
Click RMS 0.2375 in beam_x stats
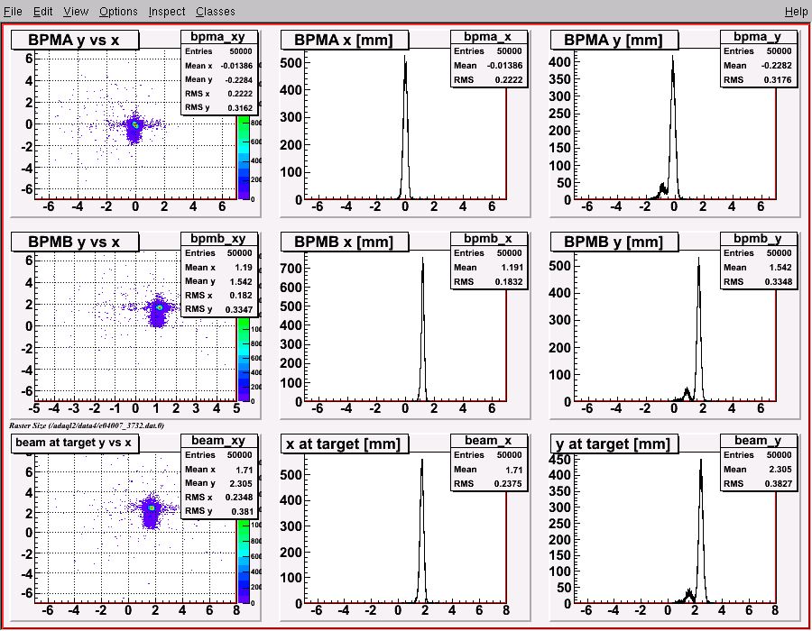[x=488, y=483]
